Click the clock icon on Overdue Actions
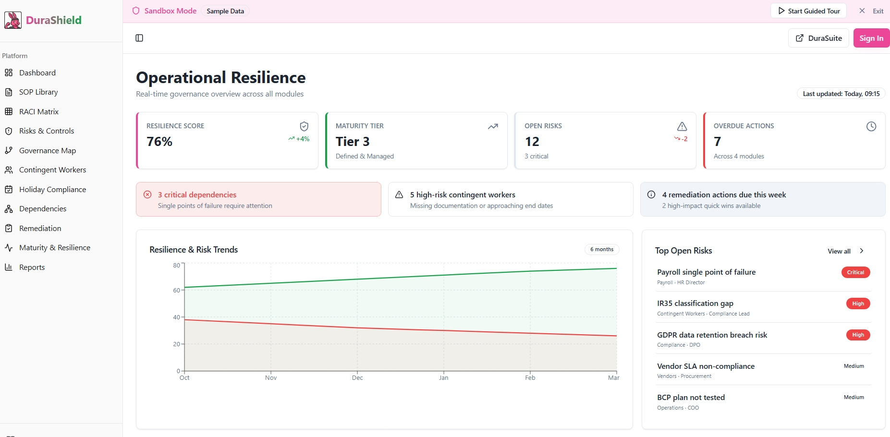Image resolution: width=890 pixels, height=437 pixels. click(x=871, y=126)
